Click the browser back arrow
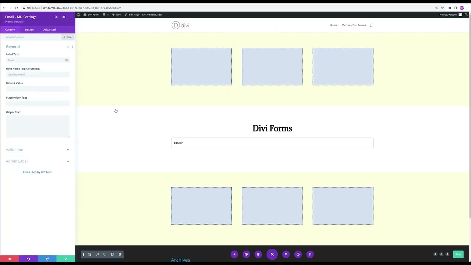 [4, 8]
